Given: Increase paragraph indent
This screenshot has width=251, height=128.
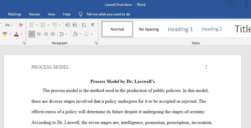Looking at the screenshot, I should point(75,25).
